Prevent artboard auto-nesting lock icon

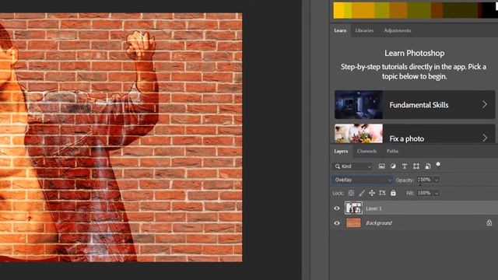pyautogui.click(x=382, y=193)
